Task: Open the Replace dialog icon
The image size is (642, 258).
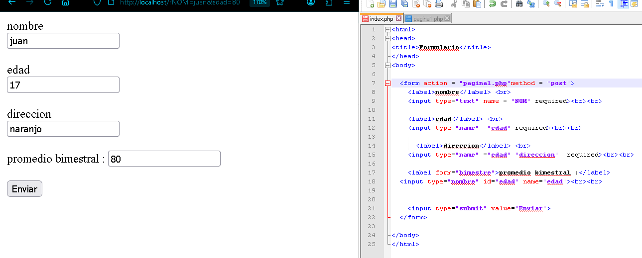Action: click(531, 4)
